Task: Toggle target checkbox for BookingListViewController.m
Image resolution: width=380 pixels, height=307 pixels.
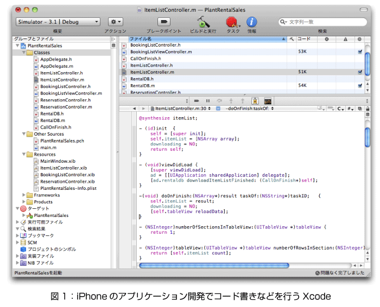Action: coord(360,52)
